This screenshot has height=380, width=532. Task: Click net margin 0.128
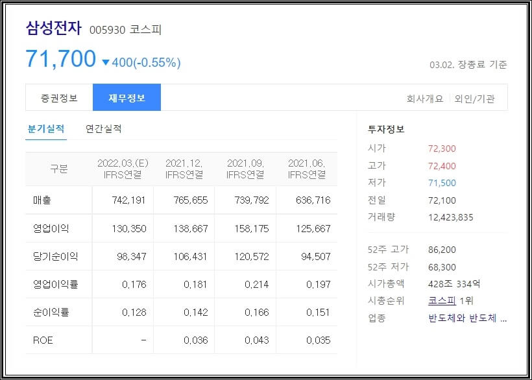(134, 312)
